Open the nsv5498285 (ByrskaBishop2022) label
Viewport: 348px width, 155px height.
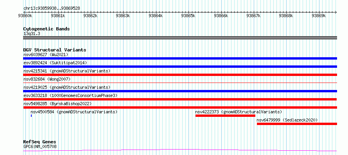pos(57,104)
